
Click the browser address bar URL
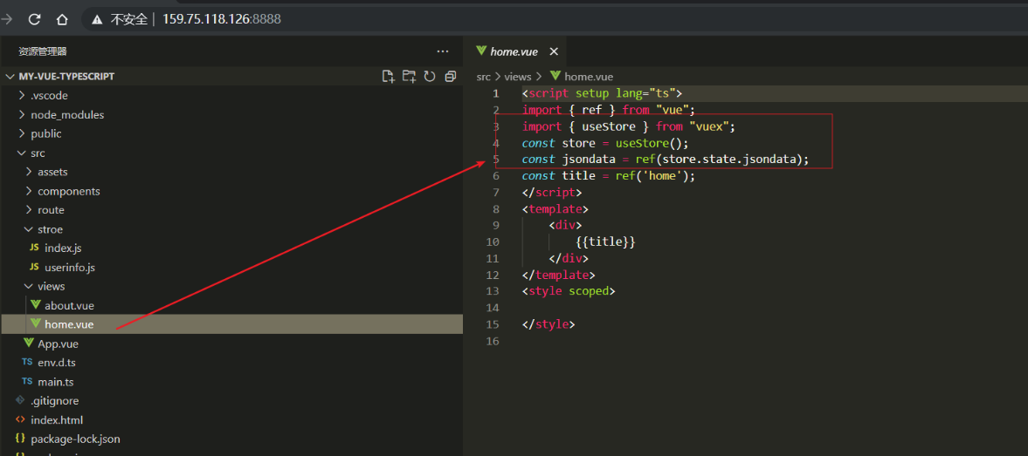tap(222, 20)
